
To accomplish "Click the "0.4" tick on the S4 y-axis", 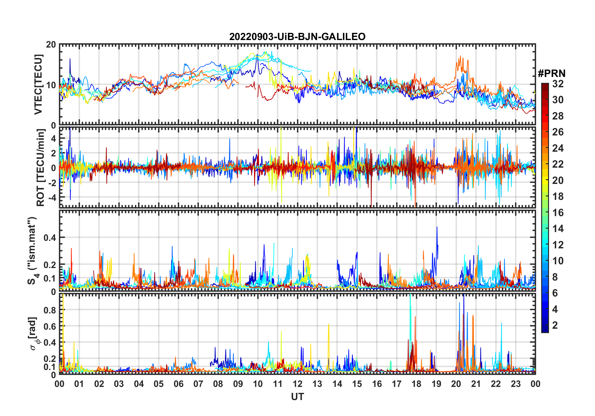I will tap(50, 238).
